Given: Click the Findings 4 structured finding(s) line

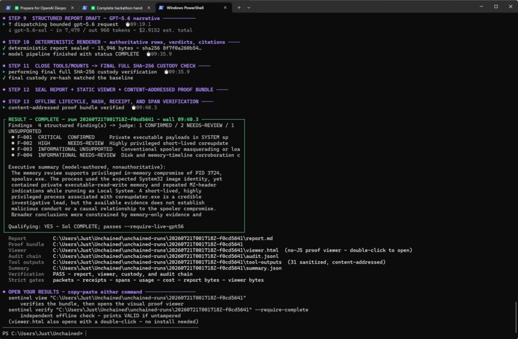Looking at the screenshot, I should (x=121, y=125).
